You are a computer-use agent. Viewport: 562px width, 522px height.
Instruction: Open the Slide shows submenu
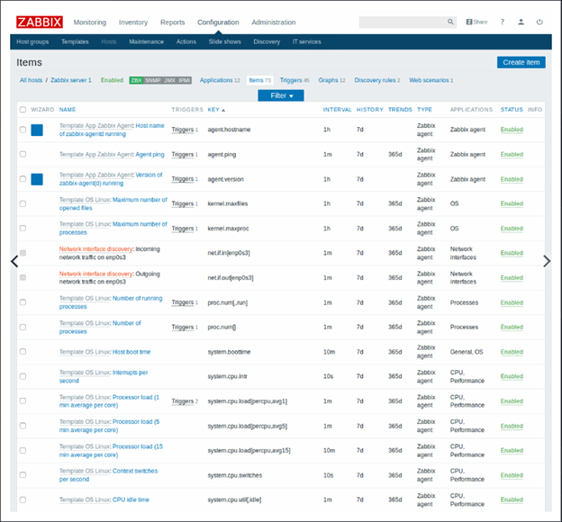(225, 41)
